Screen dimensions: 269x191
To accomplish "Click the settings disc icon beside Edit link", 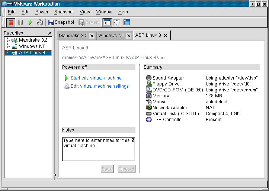I will (67, 86).
